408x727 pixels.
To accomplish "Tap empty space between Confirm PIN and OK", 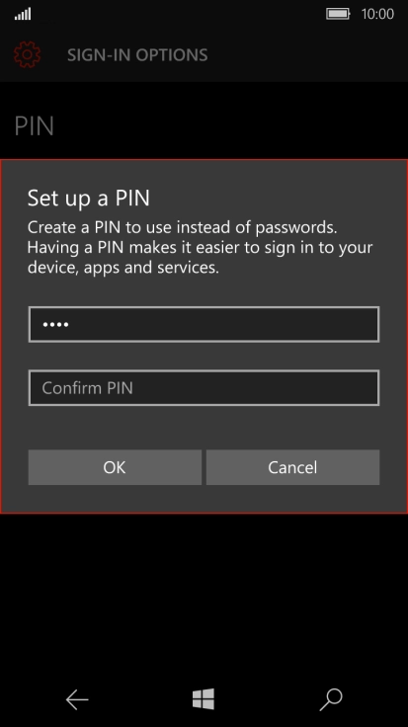I will [204, 428].
